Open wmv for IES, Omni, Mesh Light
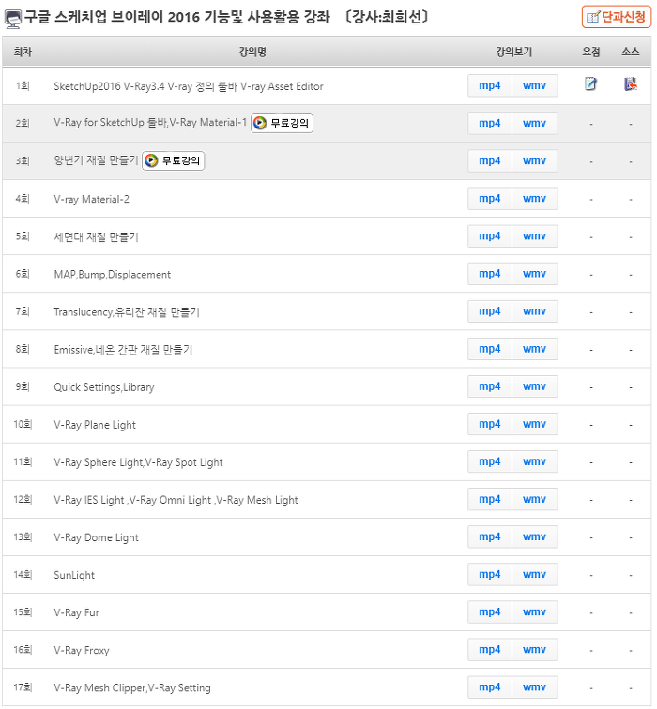Screen dimensions: 657x709 [534, 499]
